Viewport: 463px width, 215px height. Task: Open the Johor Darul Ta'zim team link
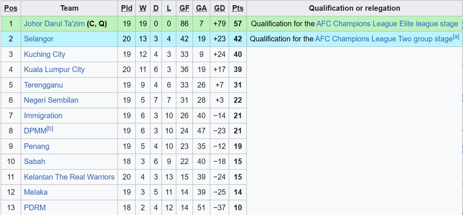pyautogui.click(x=54, y=24)
